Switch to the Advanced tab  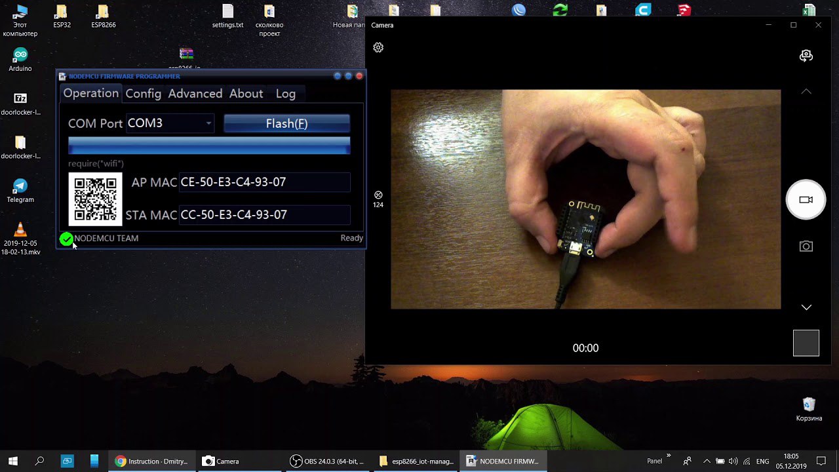click(195, 94)
